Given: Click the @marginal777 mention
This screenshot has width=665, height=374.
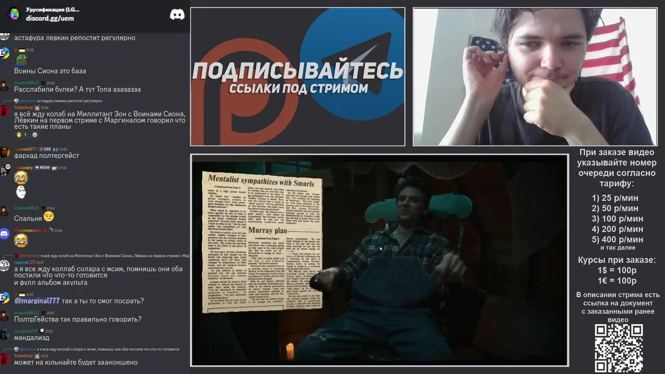Looking at the screenshot, I should (37, 301).
